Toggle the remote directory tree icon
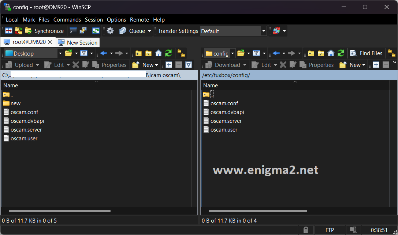The height and width of the screenshot is (235, 398). (x=392, y=53)
